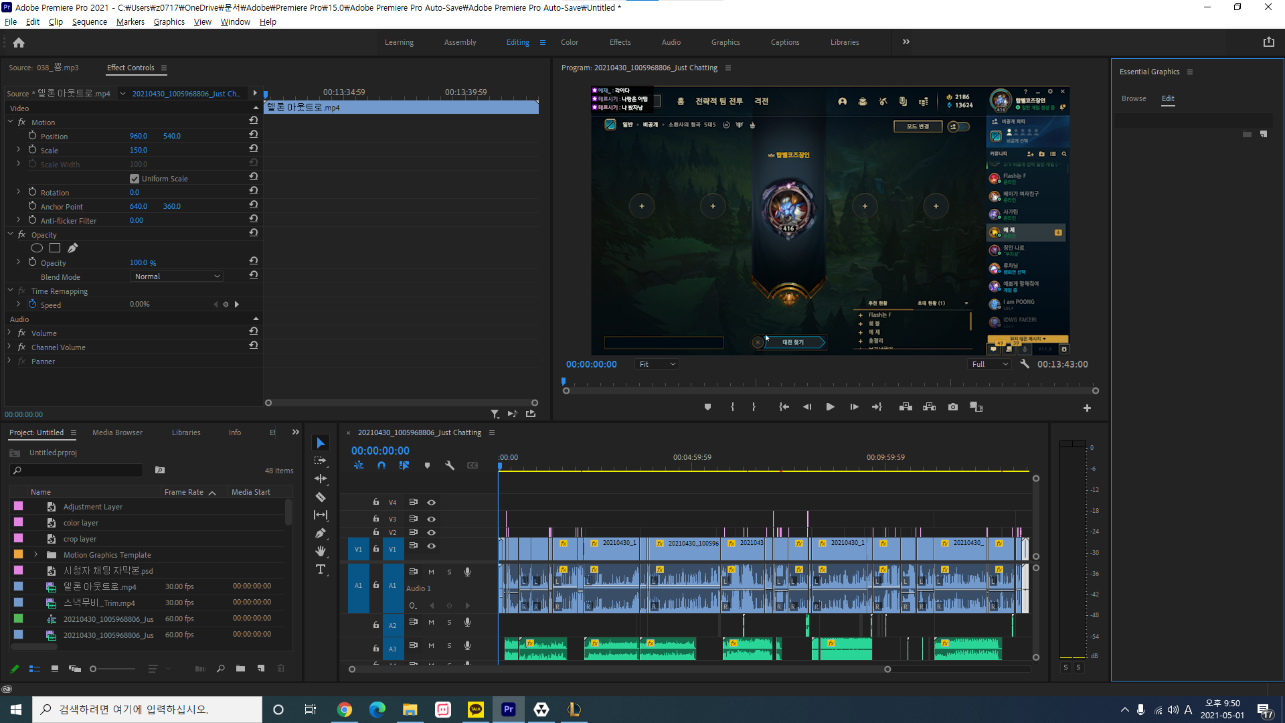Screen dimensions: 1285x723
Task: Expand Motion Graphics Template bin
Action: [35, 554]
